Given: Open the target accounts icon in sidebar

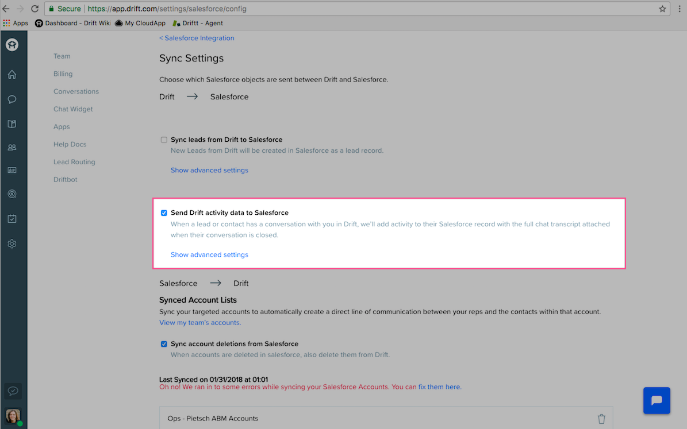Looking at the screenshot, I should [12, 194].
